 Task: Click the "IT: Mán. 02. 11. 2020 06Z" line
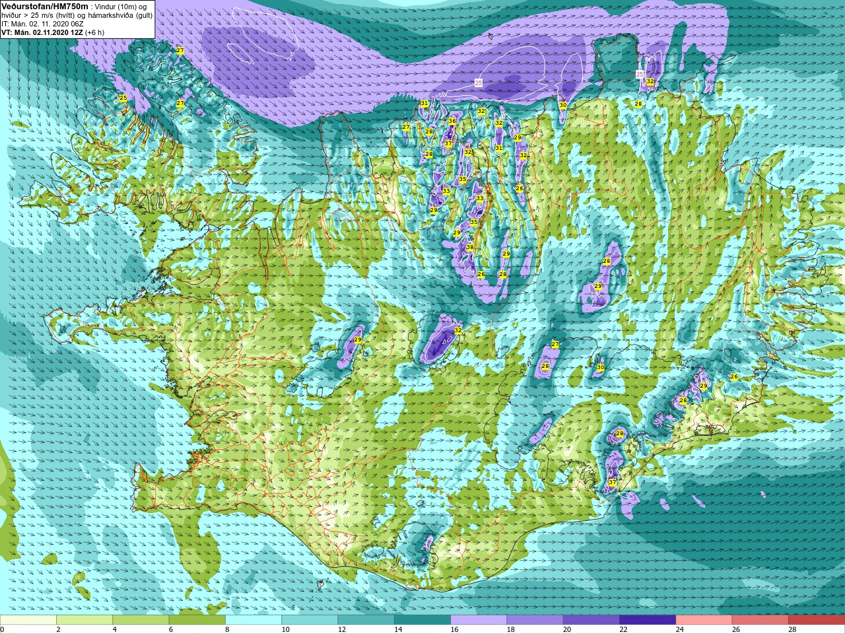[42, 24]
